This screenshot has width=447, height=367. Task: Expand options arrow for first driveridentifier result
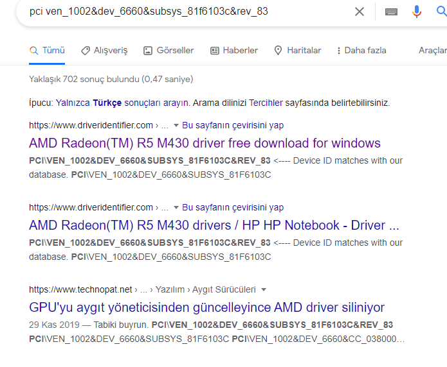click(x=176, y=125)
